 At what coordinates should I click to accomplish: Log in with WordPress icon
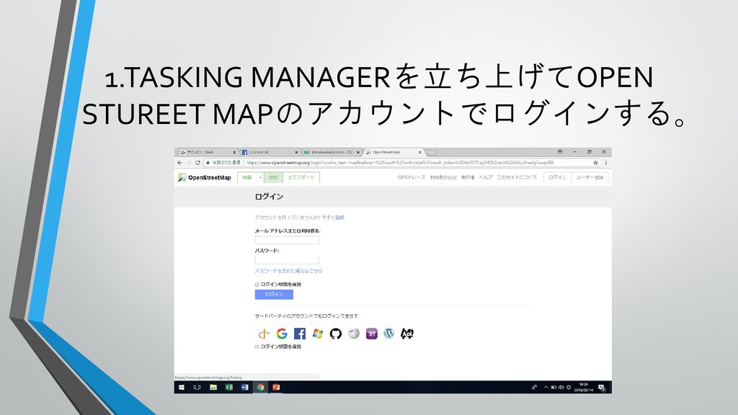[388, 334]
